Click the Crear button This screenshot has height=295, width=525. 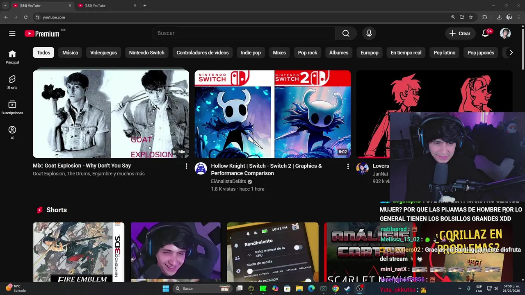click(x=460, y=34)
